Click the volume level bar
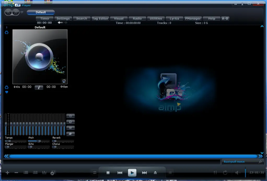Image resolution: width=267 pixels, height=181 pixels. pyautogui.click(x=245, y=173)
